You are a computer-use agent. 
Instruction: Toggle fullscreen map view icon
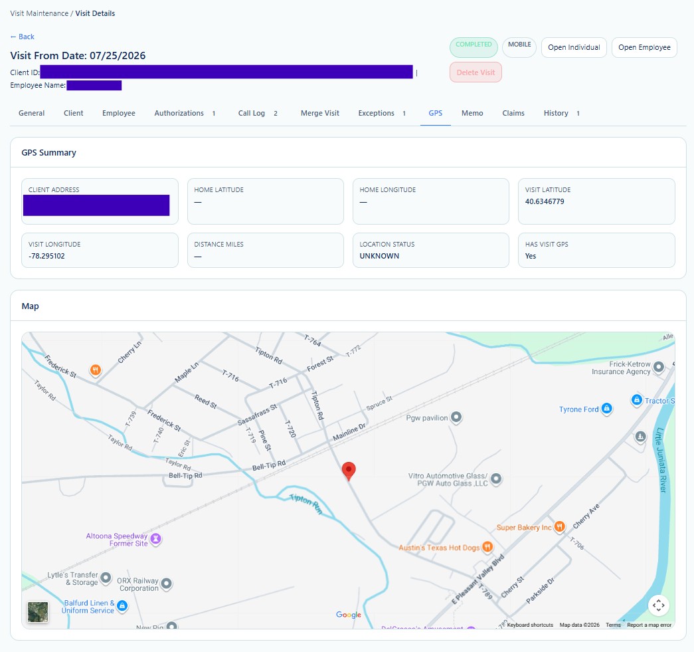click(x=659, y=605)
